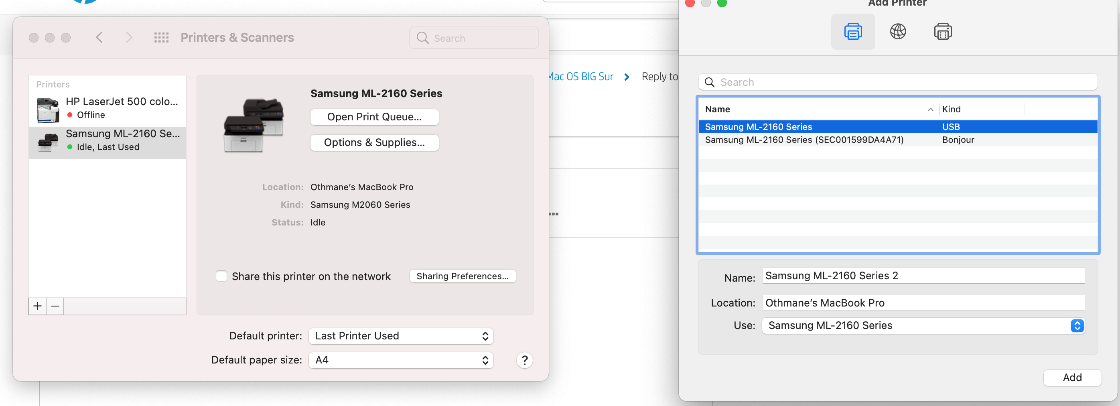Show all System Preferences grid
The width and height of the screenshot is (1120, 406).
pyautogui.click(x=161, y=38)
